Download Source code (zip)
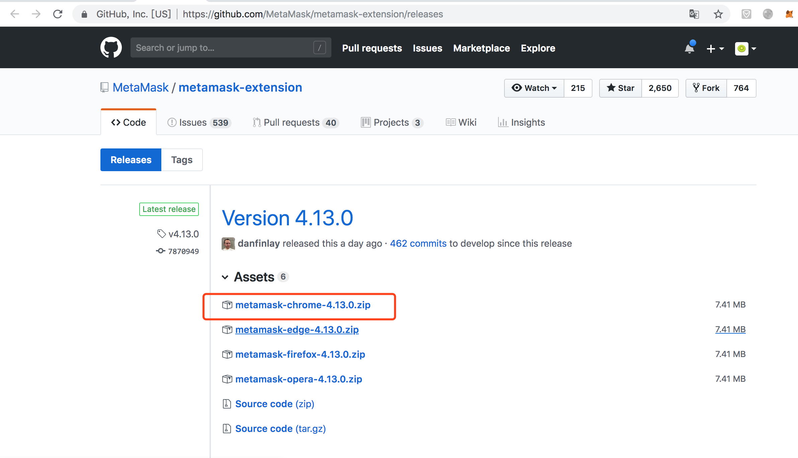This screenshot has height=458, width=798. 274,404
